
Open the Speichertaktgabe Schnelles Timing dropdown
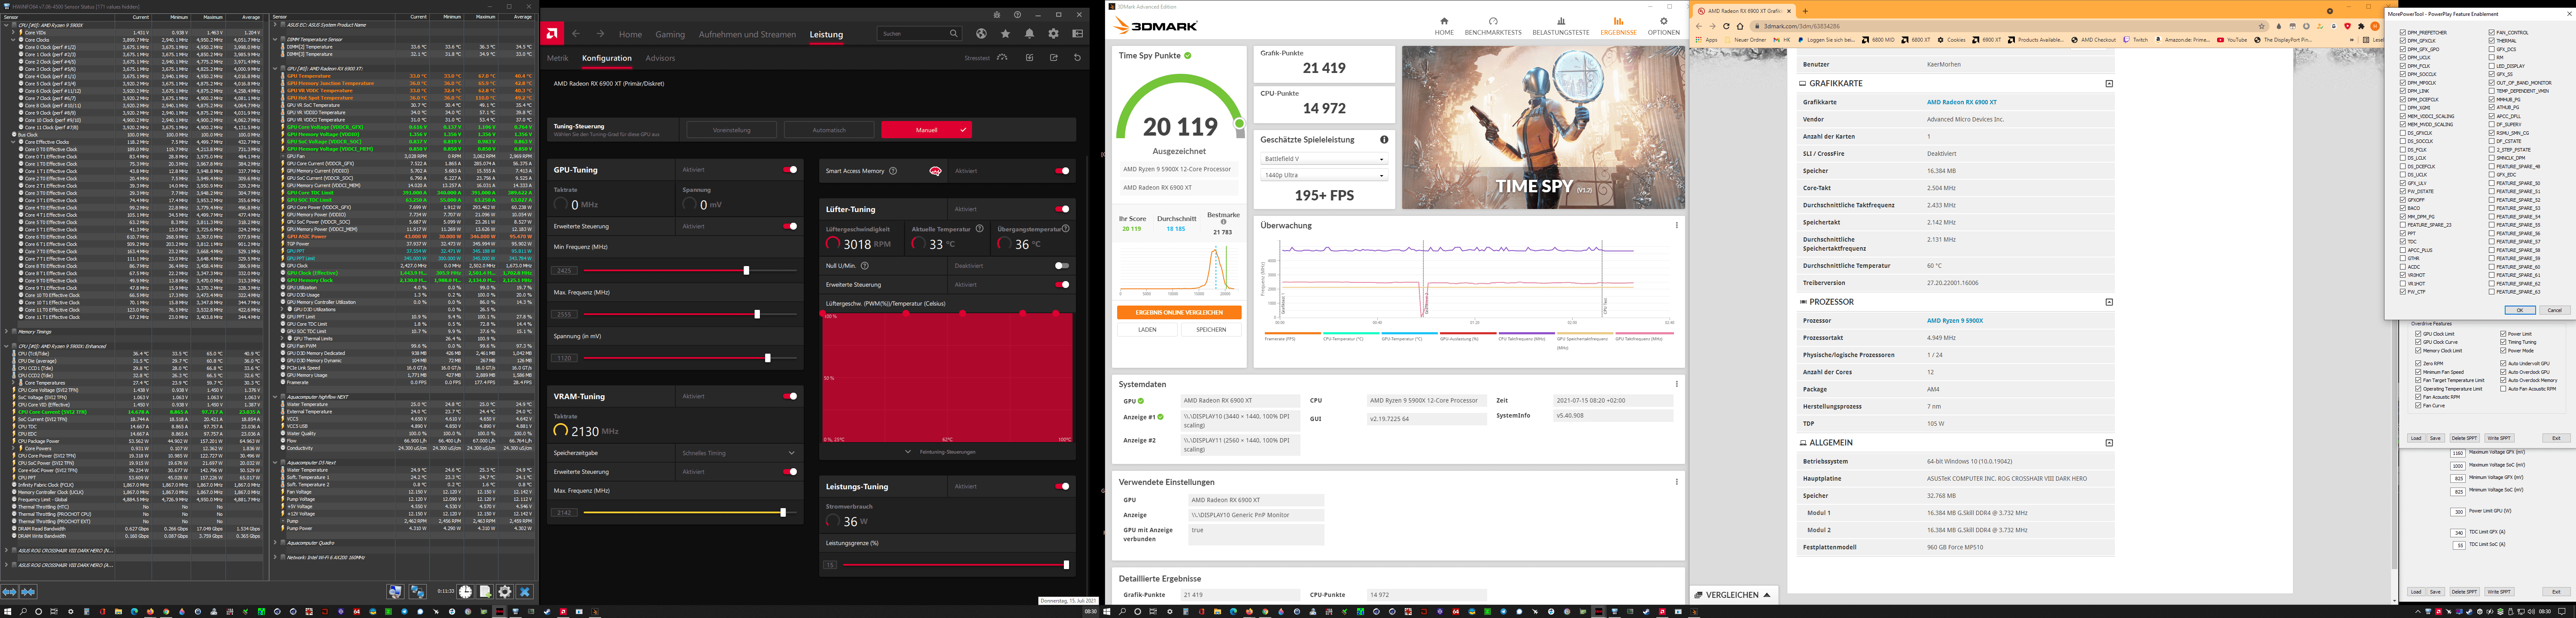pos(737,453)
